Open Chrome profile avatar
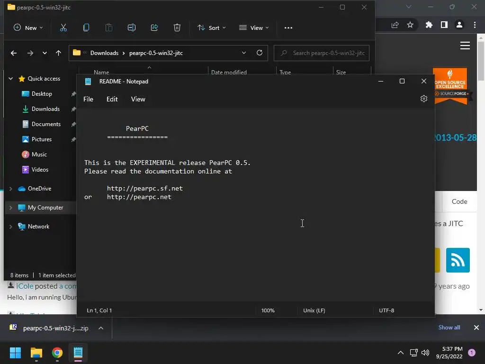Image resolution: width=485 pixels, height=364 pixels. coord(459,25)
